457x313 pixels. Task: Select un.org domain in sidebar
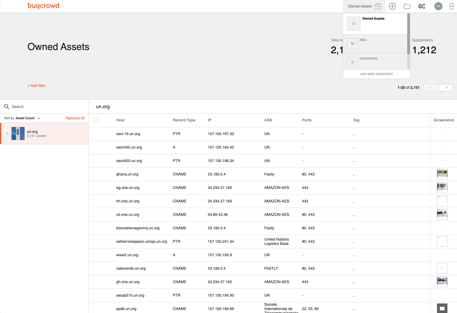coord(45,133)
